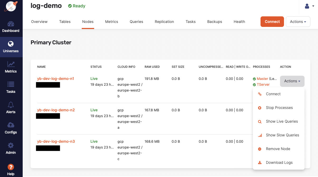318x177 pixels.
Task: Open the Alerts bell icon
Action: [x=11, y=105]
